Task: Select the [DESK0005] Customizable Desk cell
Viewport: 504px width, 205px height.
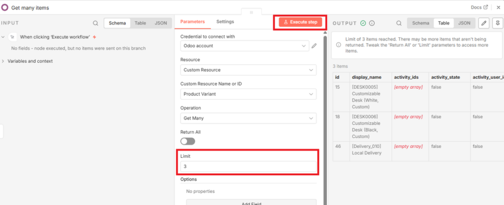Action: click(370, 97)
